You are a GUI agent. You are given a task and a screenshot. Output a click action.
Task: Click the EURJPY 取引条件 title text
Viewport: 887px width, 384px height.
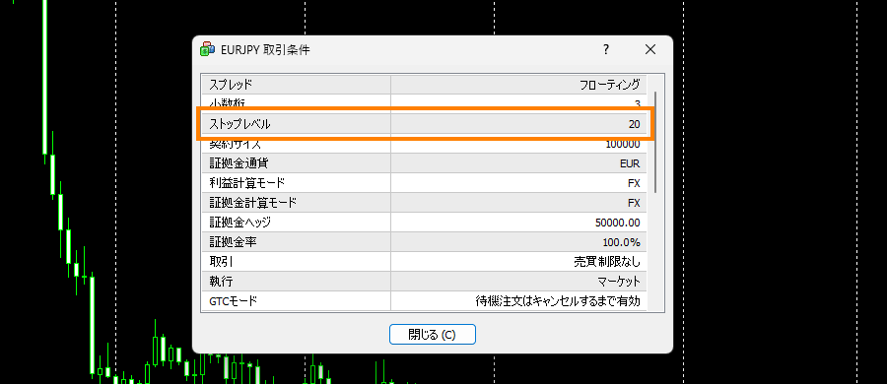265,50
